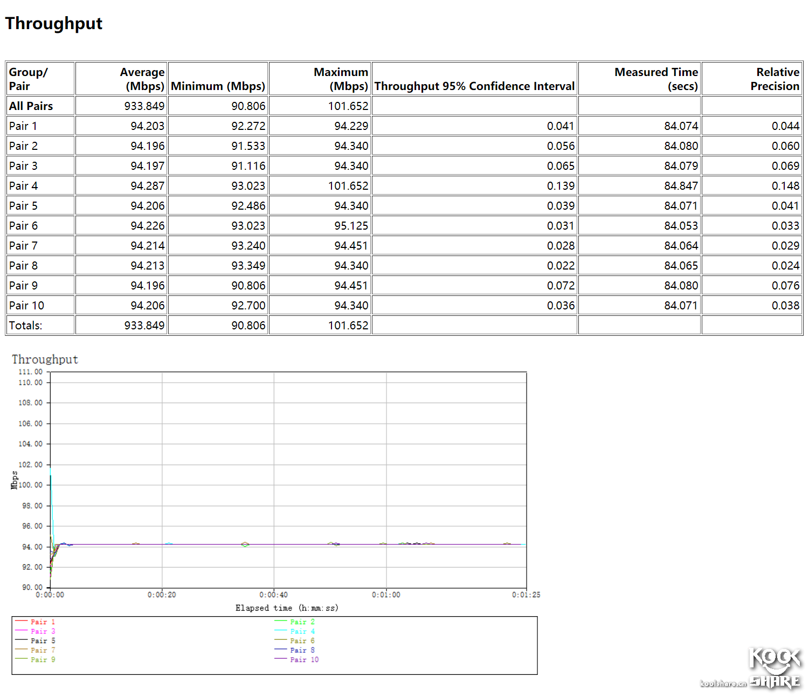The image size is (809, 697).
Task: Click the Pair 2 legend label
Action: coord(302,622)
